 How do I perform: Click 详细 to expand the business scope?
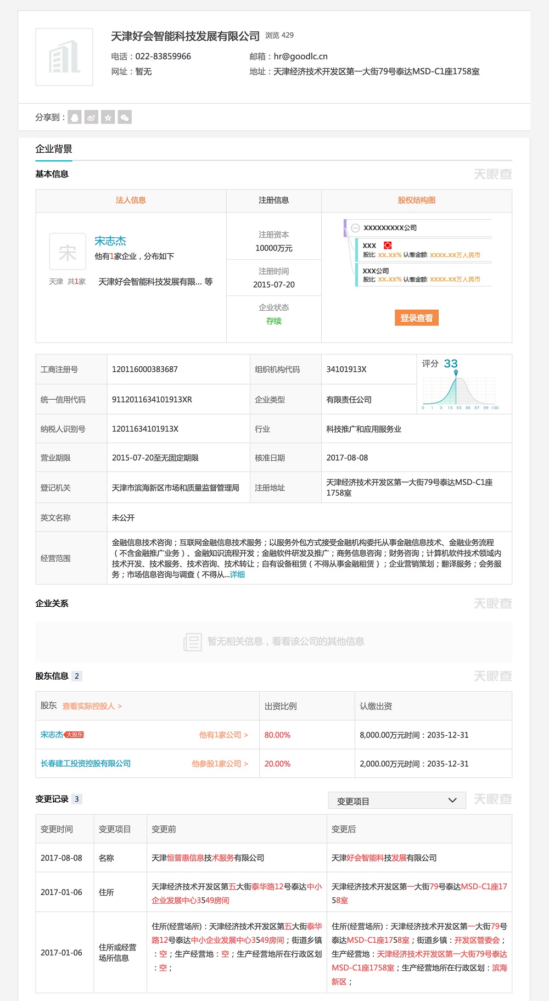[x=237, y=574]
